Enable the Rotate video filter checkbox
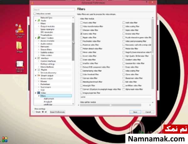The image size is (188, 144). [124, 34]
